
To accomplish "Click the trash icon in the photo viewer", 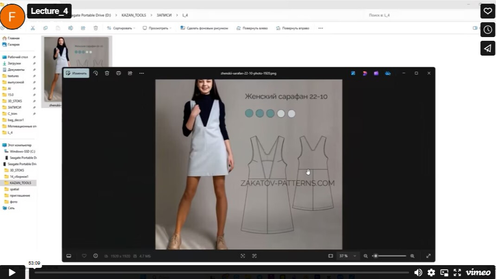I will [x=107, y=73].
